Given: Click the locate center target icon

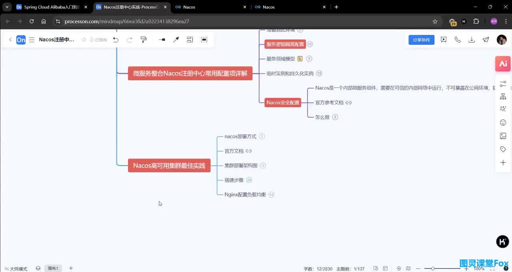Looking at the screenshot, I should tap(399, 268).
